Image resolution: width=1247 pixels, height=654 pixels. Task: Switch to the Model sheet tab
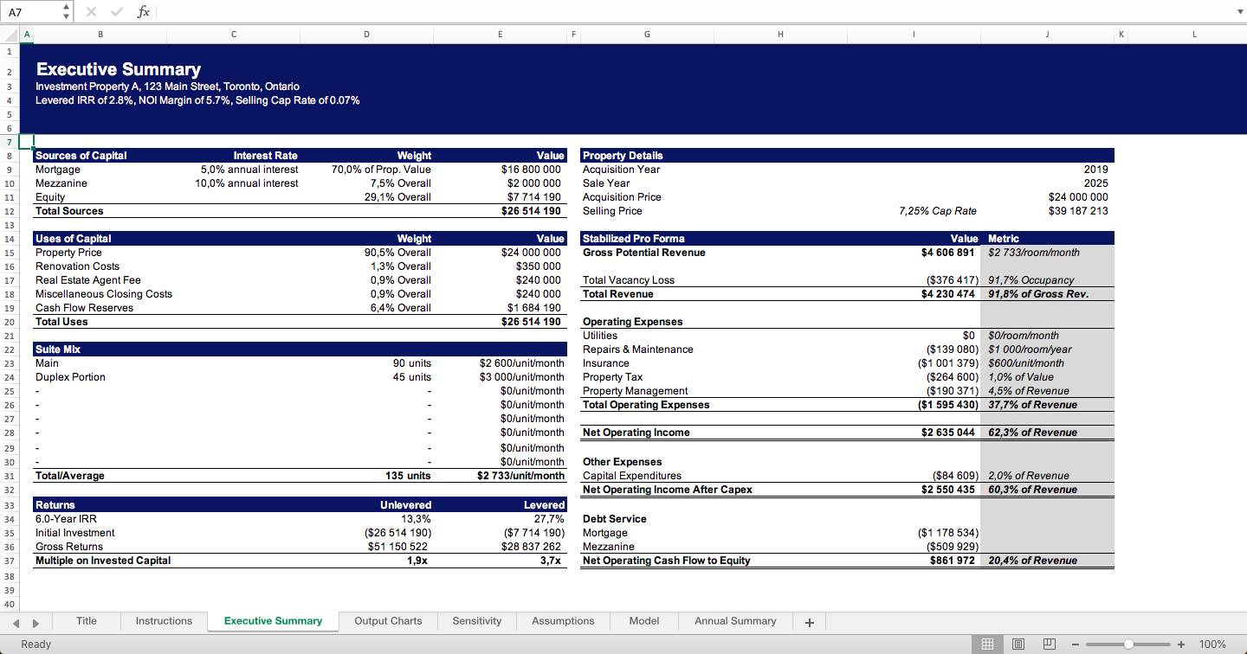click(x=644, y=621)
